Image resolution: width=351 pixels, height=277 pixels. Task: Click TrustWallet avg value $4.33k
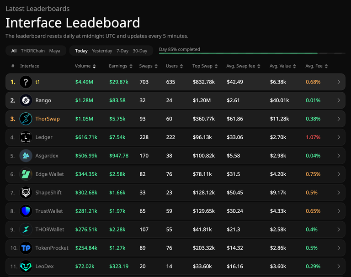(278, 211)
